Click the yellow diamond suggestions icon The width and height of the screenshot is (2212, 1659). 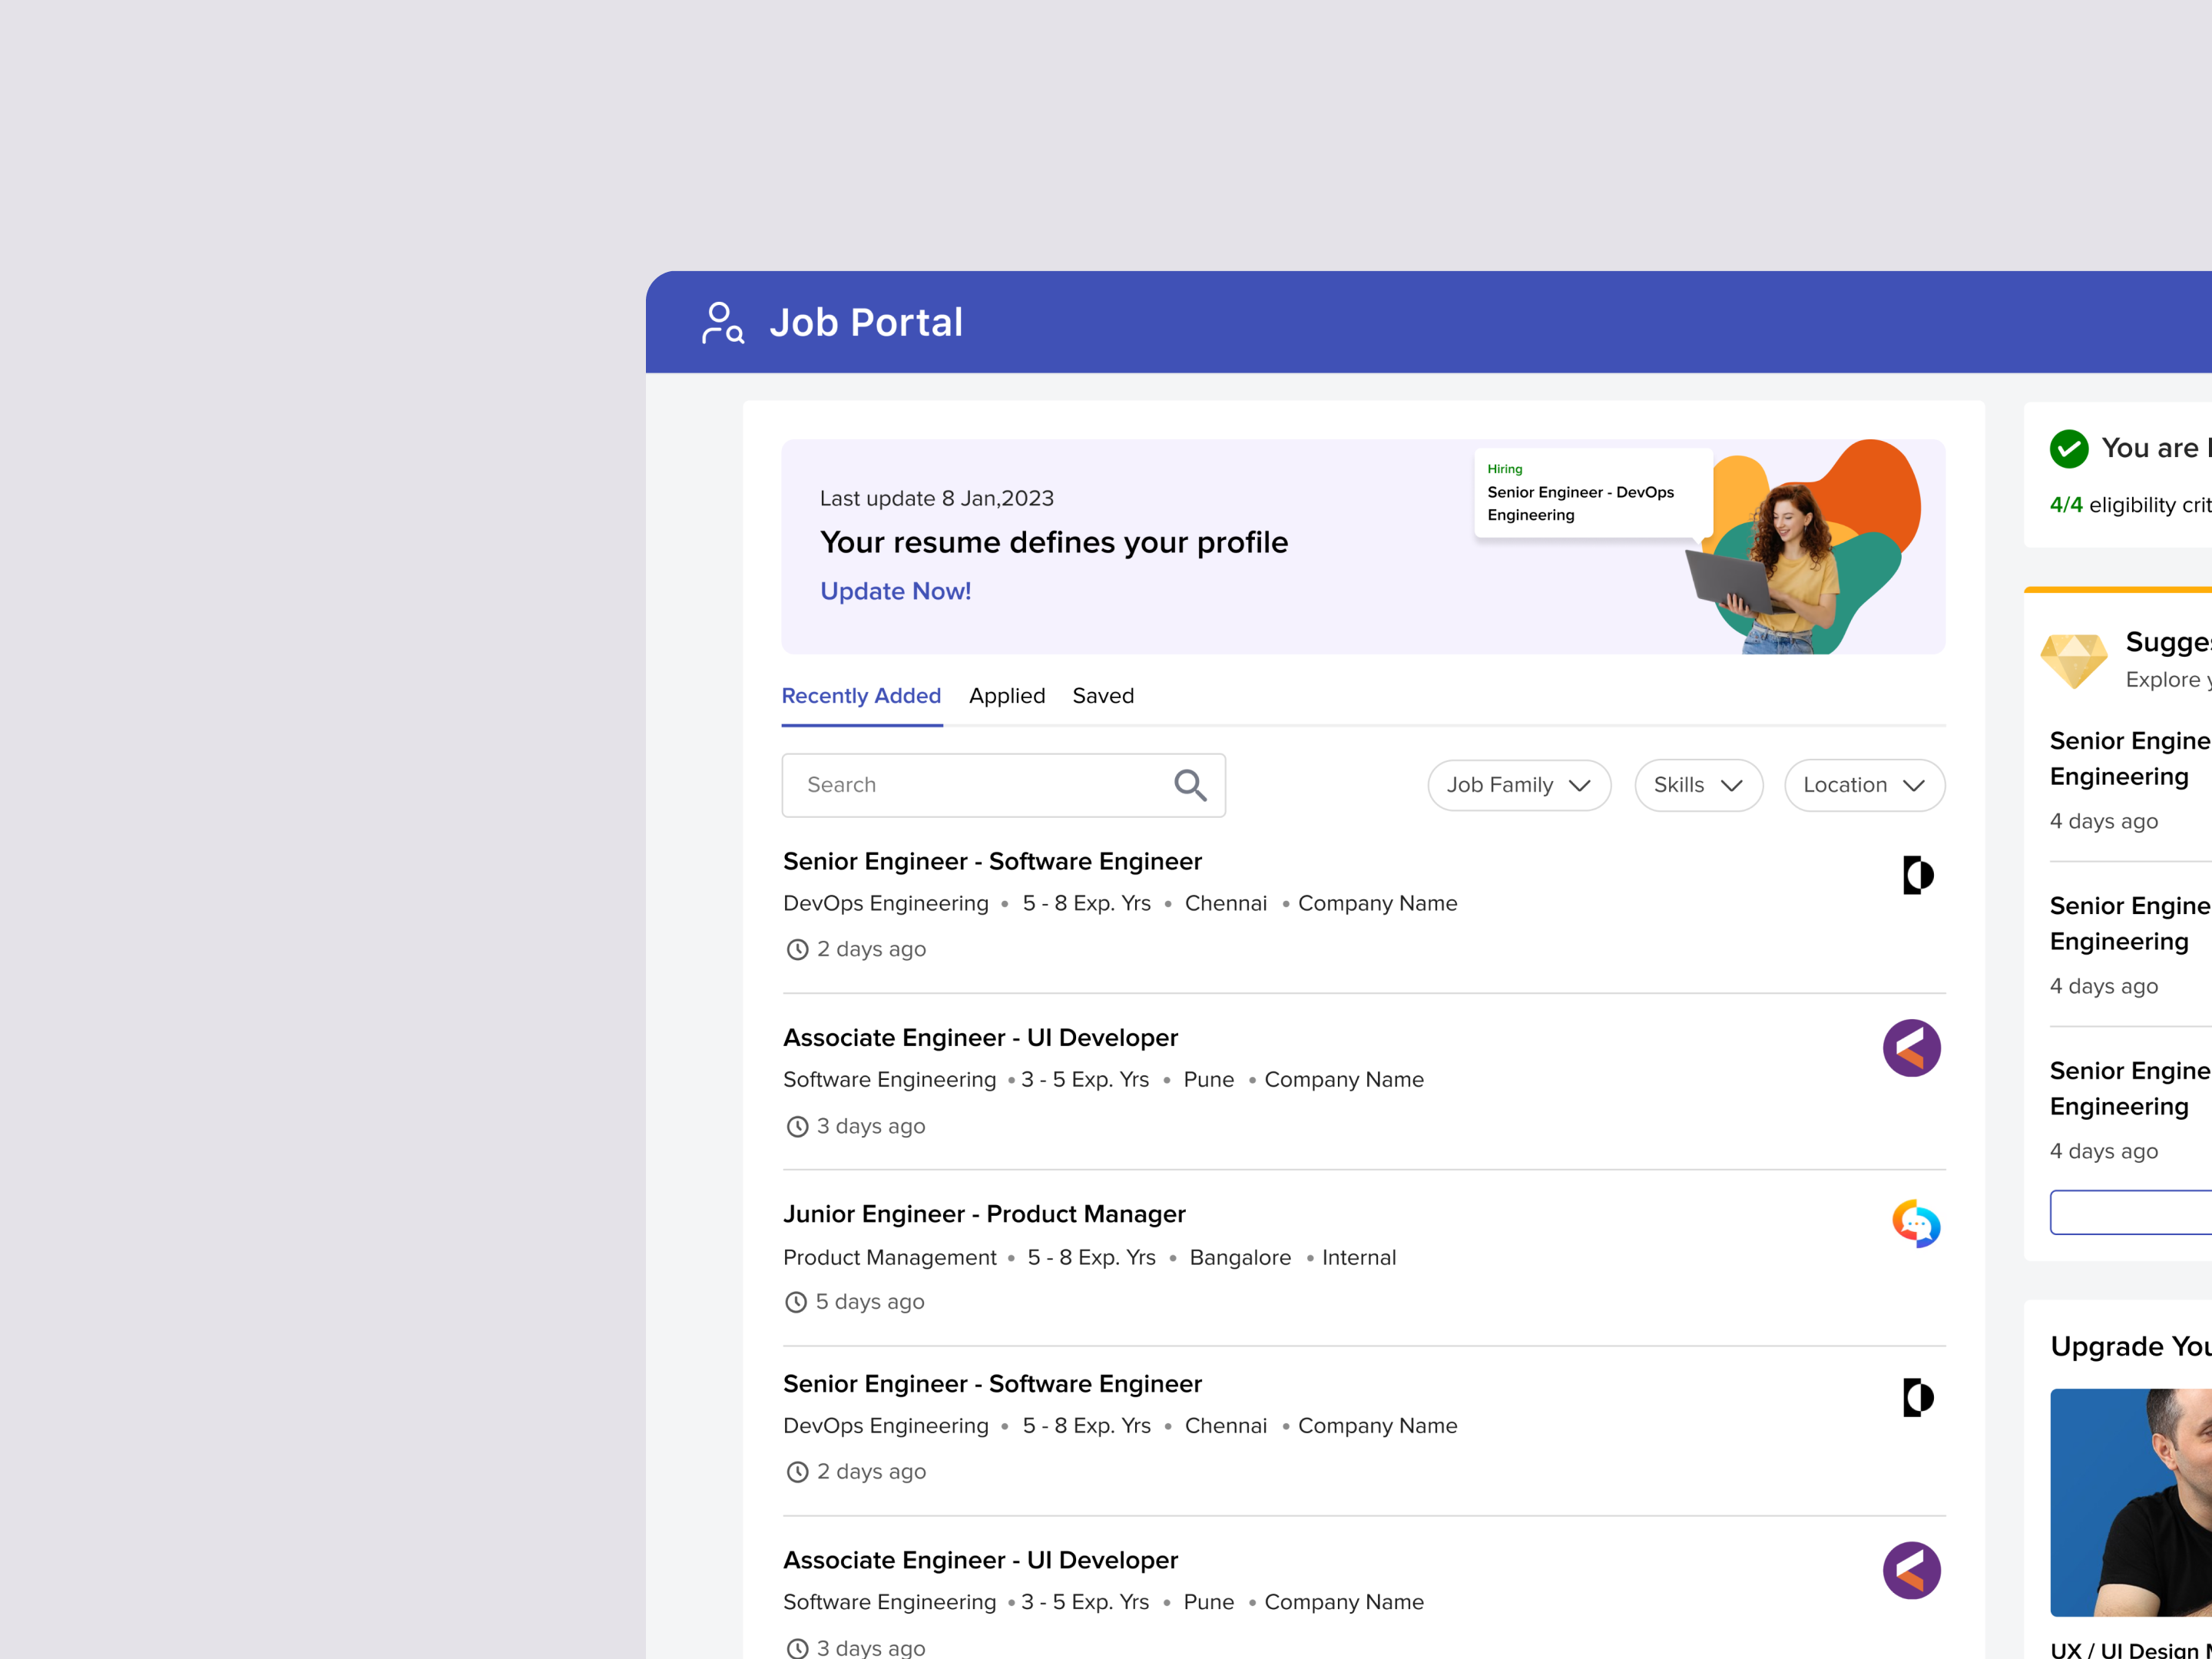2073,660
